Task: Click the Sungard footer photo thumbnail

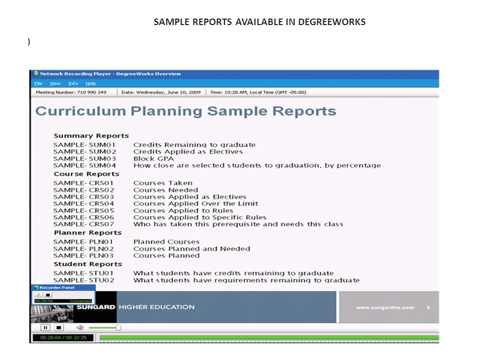Action: 52,314
